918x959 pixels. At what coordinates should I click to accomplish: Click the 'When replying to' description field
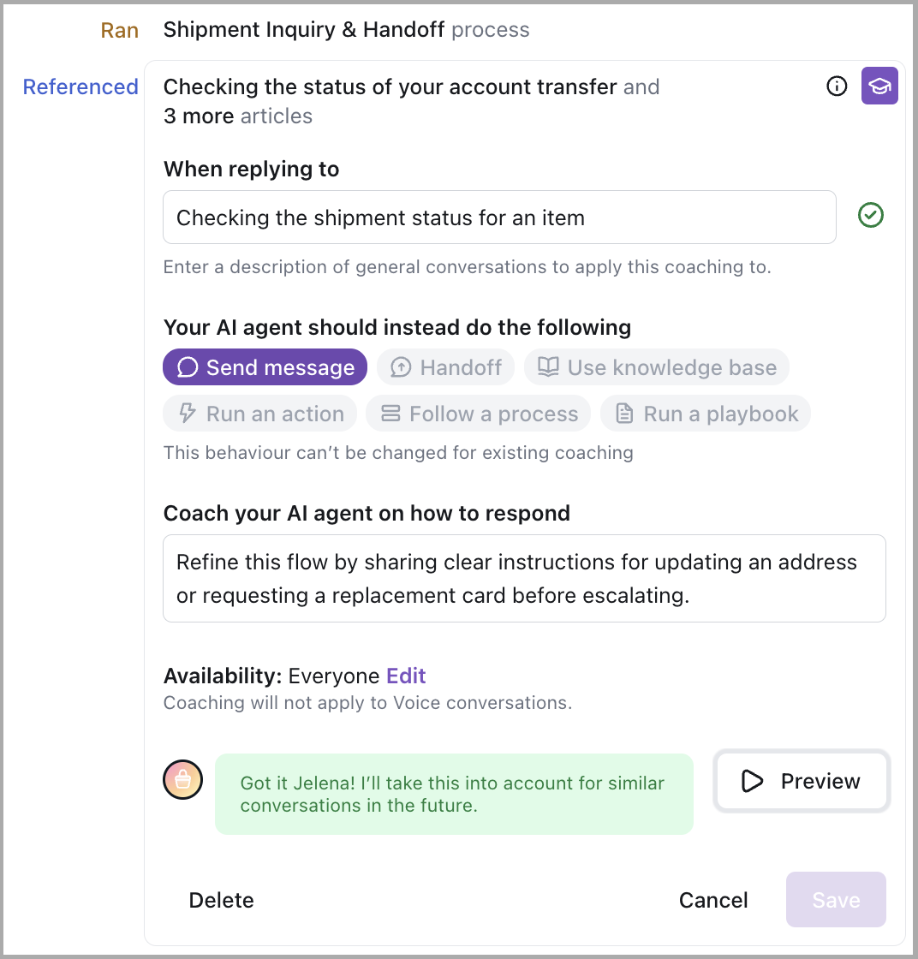[499, 217]
